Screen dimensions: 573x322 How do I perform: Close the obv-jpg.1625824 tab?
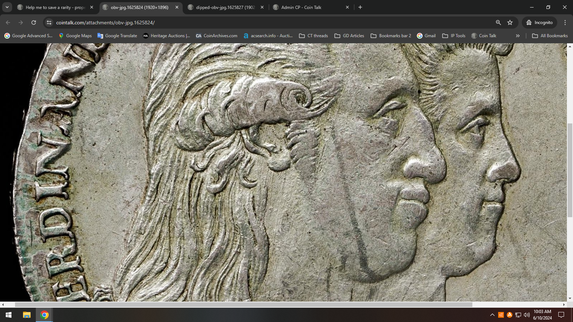tap(177, 7)
